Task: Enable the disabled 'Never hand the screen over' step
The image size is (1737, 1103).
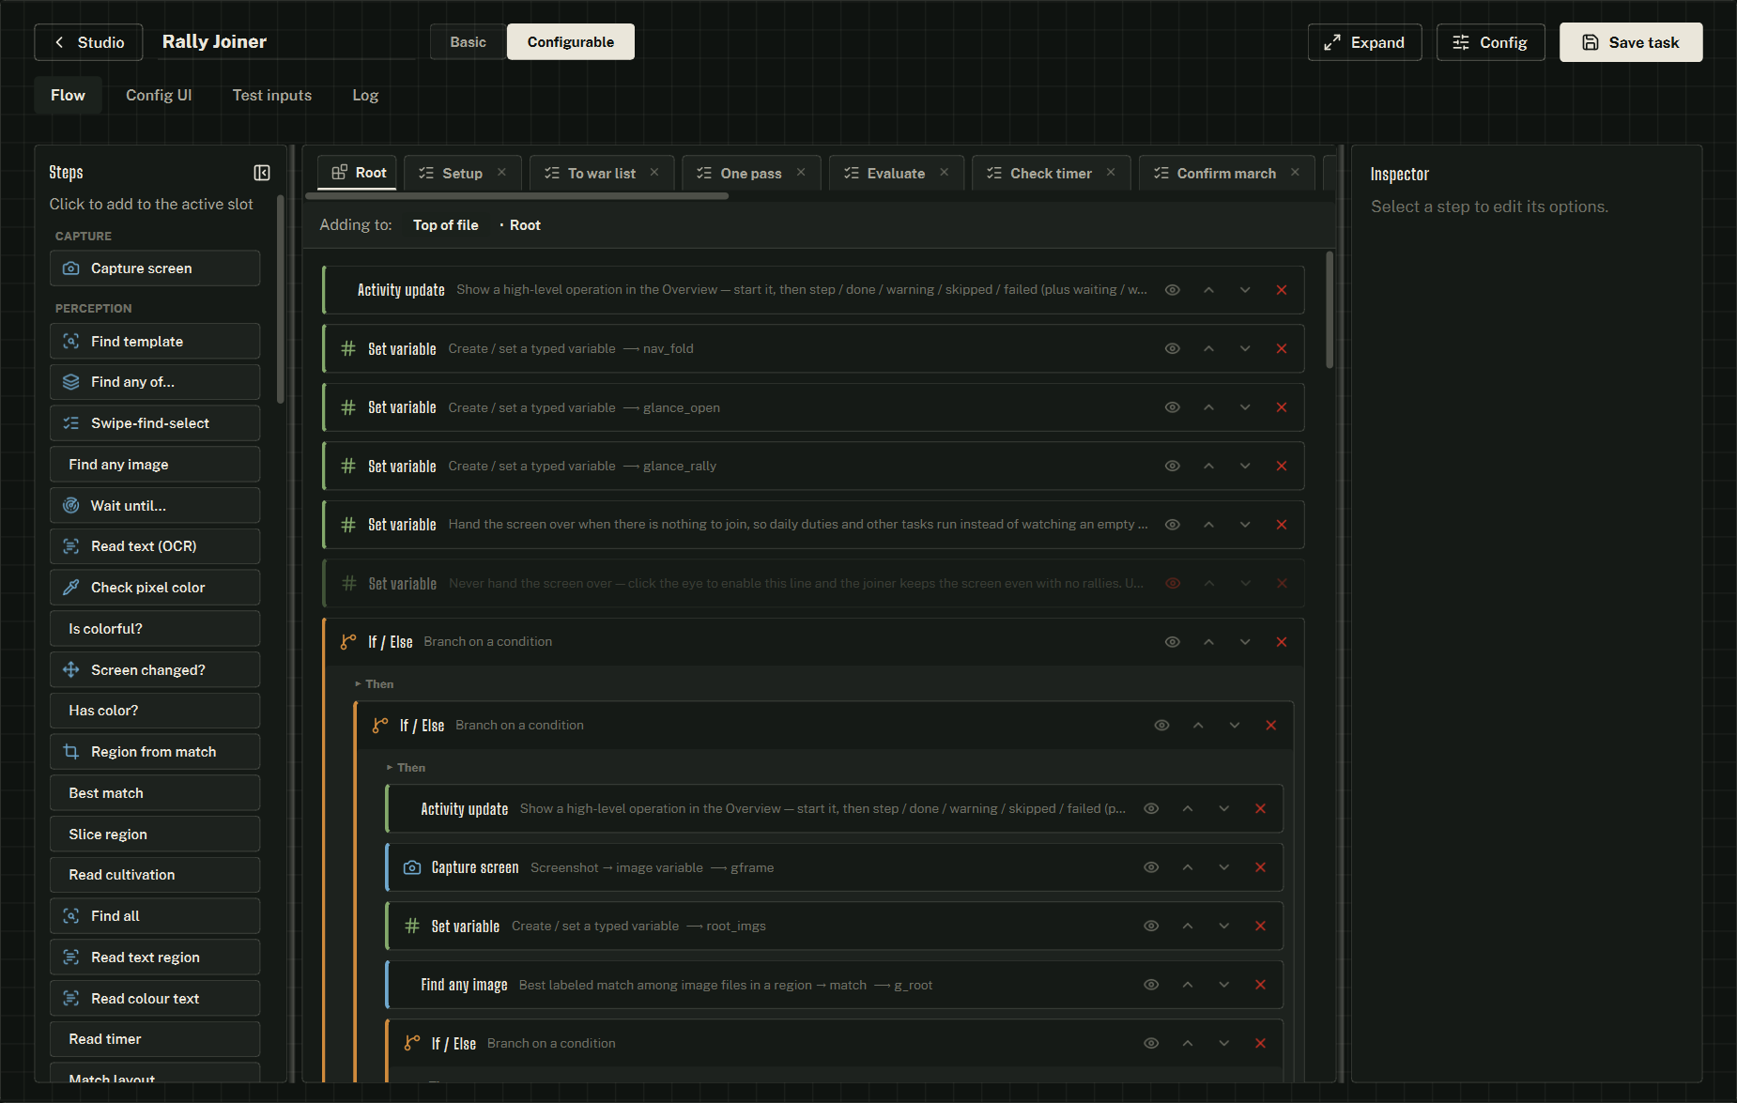Action: click(1173, 583)
